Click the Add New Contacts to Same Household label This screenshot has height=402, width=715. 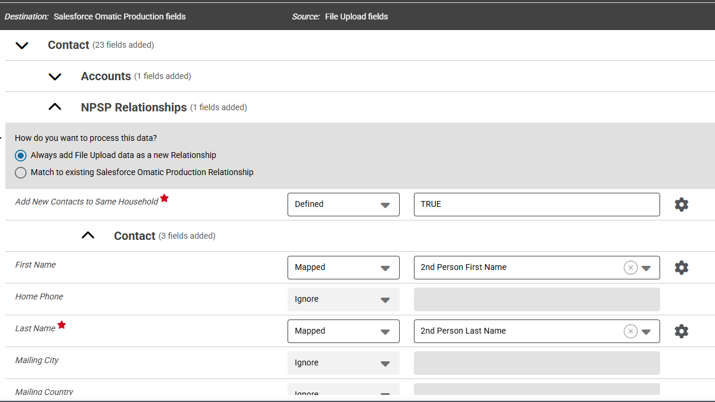(87, 202)
